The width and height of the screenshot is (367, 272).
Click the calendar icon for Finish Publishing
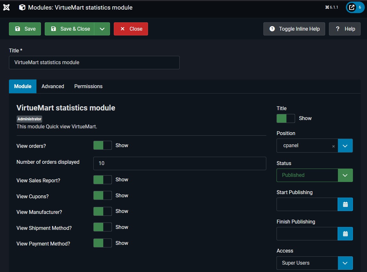point(345,234)
